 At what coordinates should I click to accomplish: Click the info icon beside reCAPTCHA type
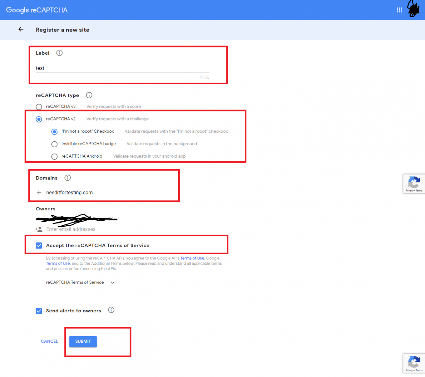[89, 95]
